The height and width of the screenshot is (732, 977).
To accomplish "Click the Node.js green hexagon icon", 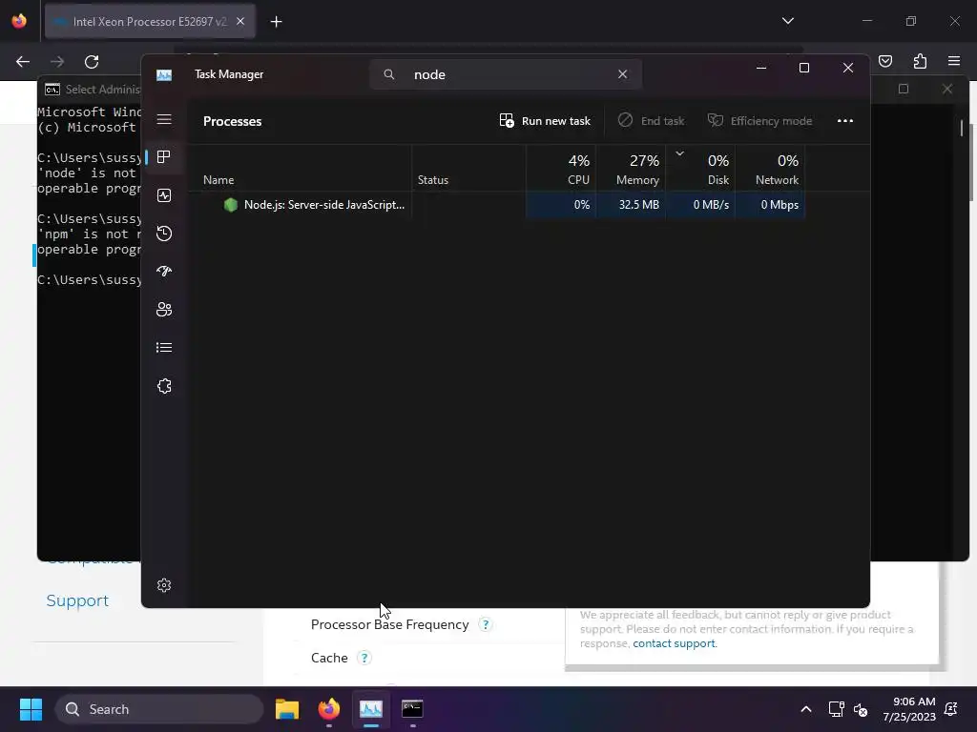I will [x=231, y=205].
